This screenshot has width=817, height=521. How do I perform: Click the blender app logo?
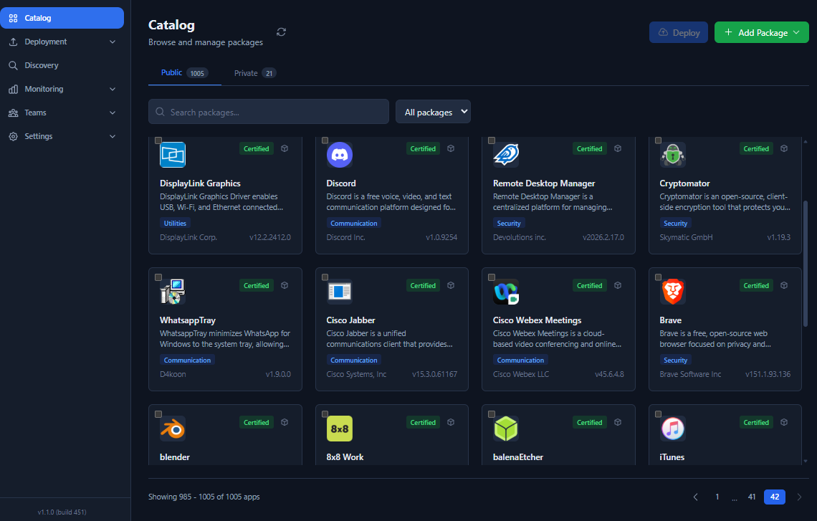(x=173, y=429)
